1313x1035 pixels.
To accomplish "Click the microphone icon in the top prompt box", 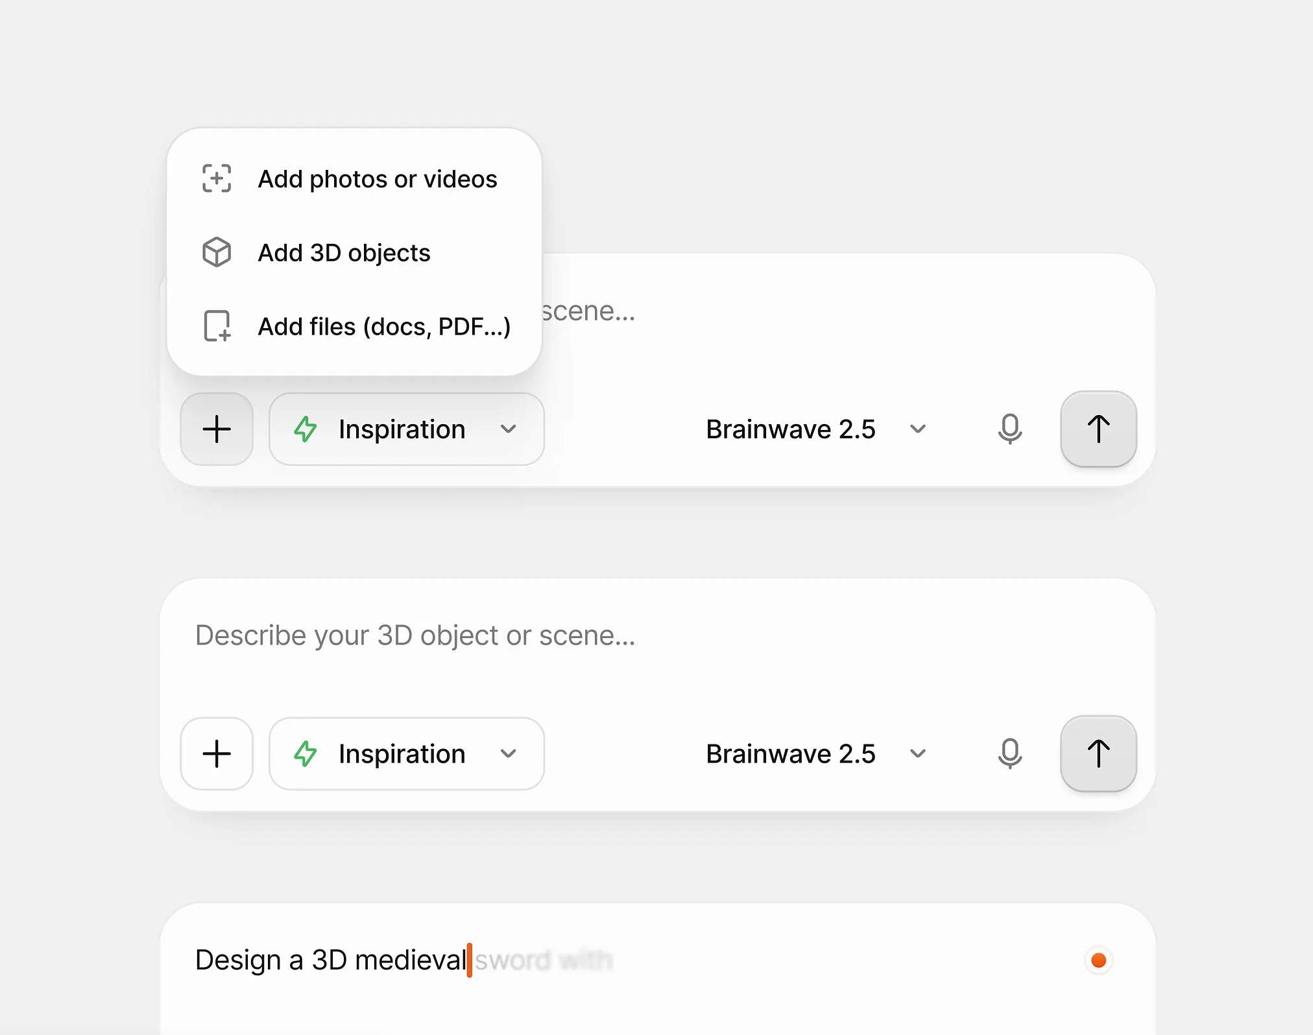I will [1010, 429].
